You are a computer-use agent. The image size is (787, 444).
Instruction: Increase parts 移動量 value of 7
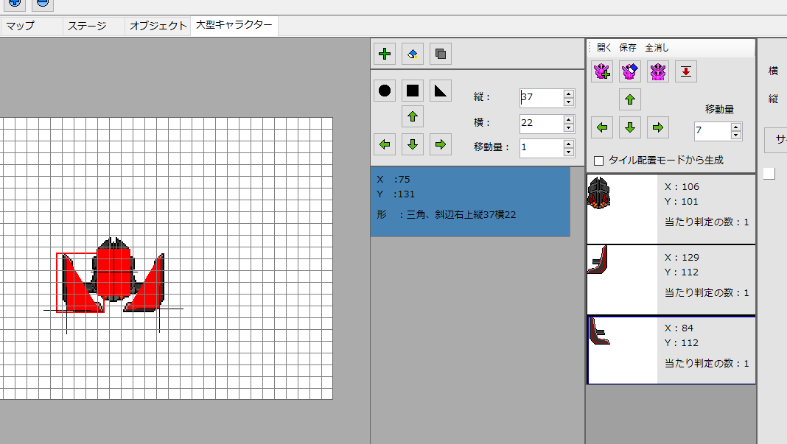click(736, 127)
